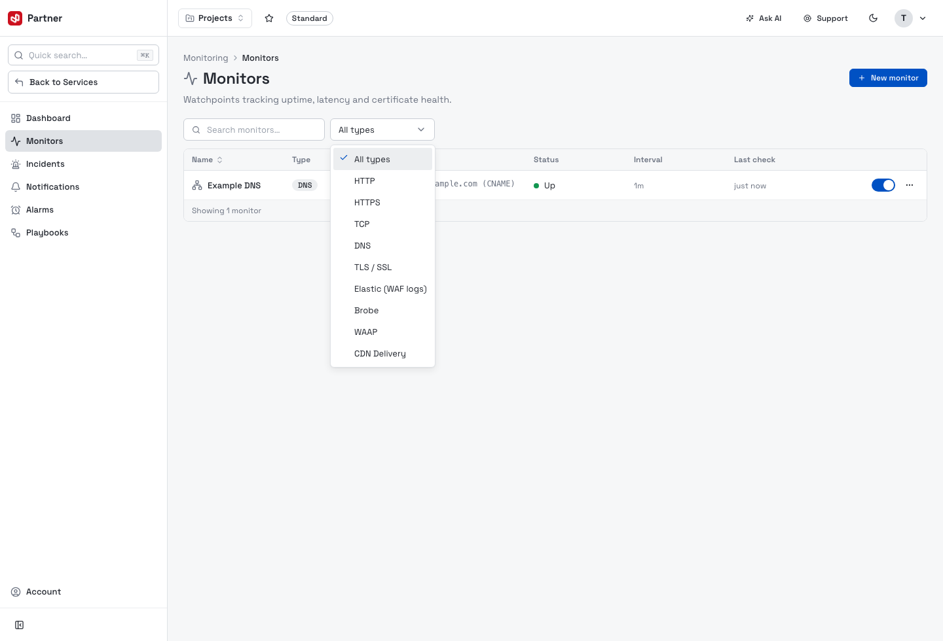Click 'Showing 1 monitor' footer text
Viewport: 943px width, 641px height.
pyautogui.click(x=227, y=211)
